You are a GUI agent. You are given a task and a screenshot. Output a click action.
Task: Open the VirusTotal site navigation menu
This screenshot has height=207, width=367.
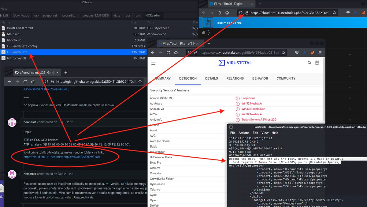pos(154,63)
